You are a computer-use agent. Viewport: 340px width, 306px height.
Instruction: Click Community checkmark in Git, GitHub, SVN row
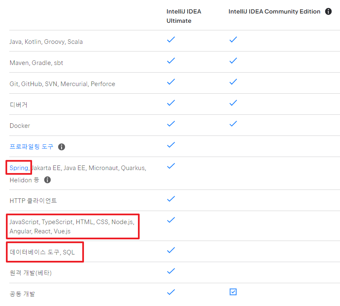coord(233,82)
